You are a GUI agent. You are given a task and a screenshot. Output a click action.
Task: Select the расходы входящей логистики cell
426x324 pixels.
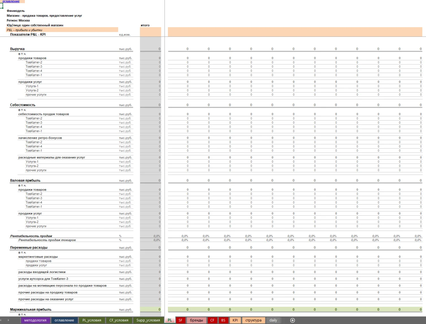point(42,272)
